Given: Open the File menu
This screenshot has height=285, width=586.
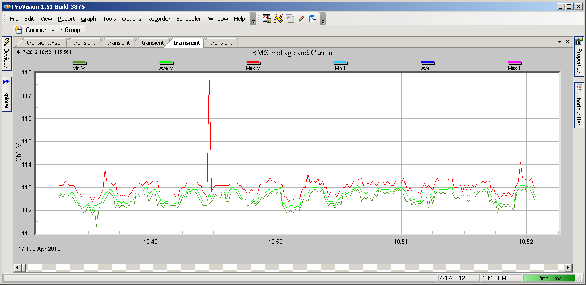Looking at the screenshot, I should (x=14, y=19).
